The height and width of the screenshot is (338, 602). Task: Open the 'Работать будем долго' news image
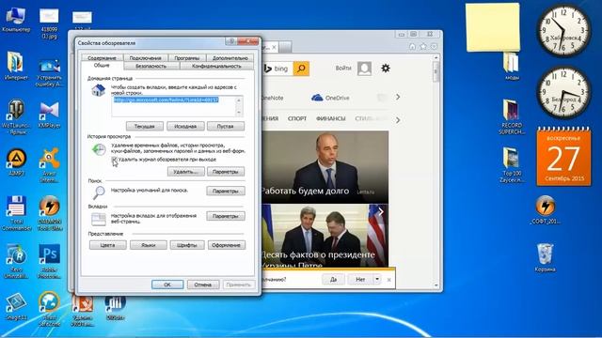tap(325, 167)
